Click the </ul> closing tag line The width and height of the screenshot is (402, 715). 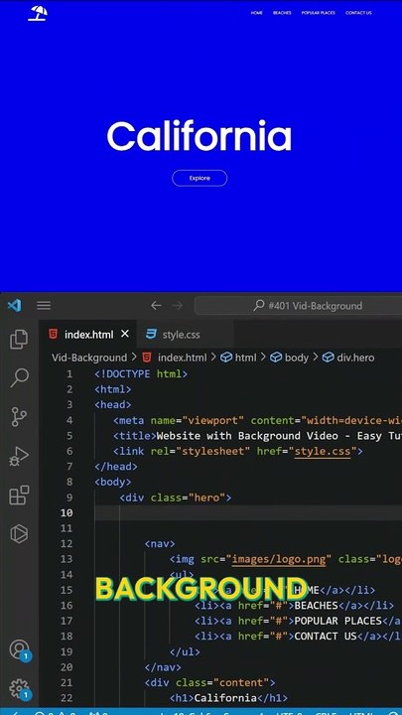(x=185, y=651)
